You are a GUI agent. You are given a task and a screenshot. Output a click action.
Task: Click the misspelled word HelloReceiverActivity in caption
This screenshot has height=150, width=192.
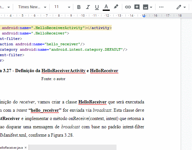63,71
